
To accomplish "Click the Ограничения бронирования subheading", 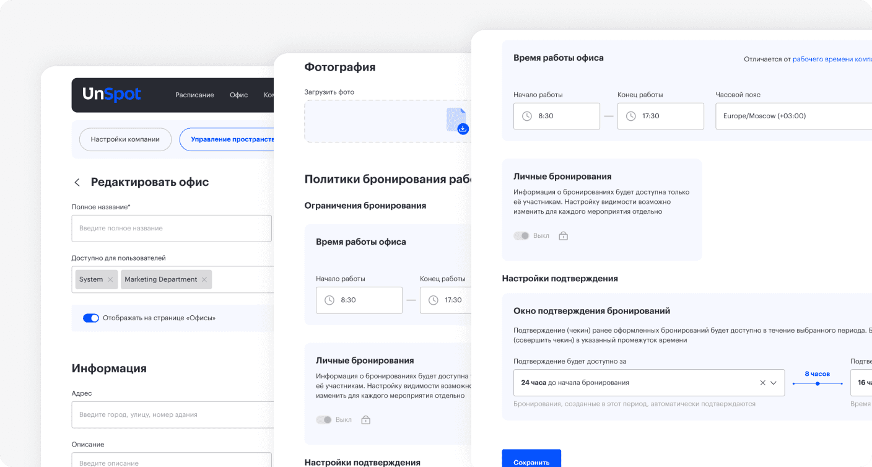I will [x=365, y=206].
